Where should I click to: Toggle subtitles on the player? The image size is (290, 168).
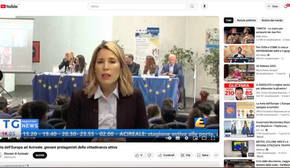178,138
